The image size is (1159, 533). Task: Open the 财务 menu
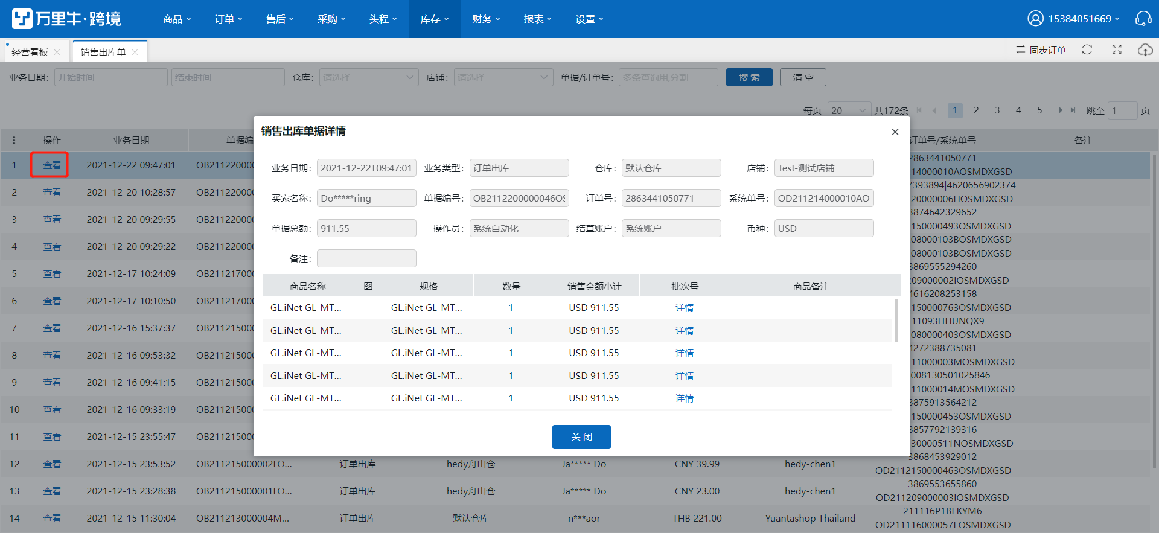(486, 19)
